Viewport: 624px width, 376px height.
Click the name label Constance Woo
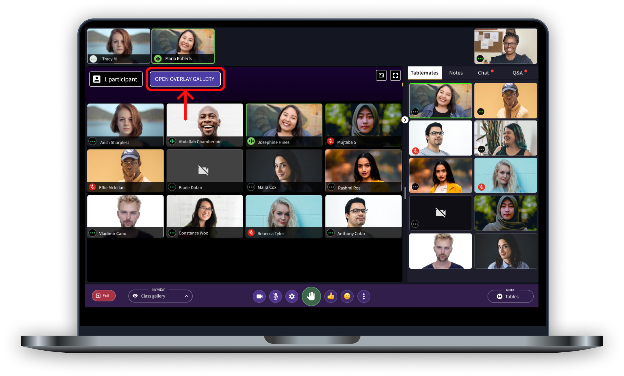(x=193, y=233)
